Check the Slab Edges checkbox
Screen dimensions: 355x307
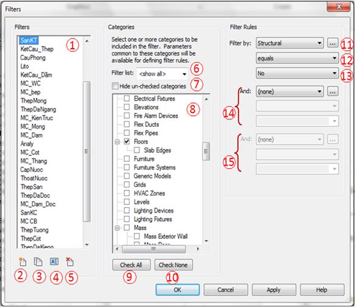coord(137,150)
